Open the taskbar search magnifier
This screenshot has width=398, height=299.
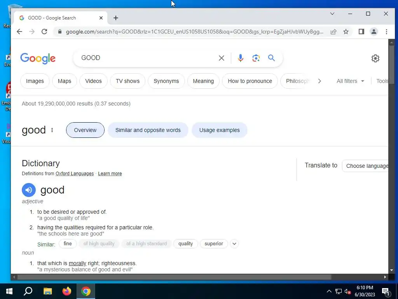(x=28, y=291)
